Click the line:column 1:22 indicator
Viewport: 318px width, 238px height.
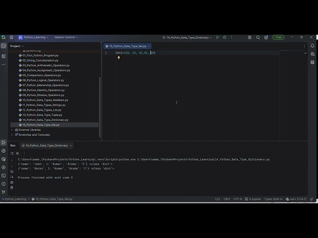point(217,199)
